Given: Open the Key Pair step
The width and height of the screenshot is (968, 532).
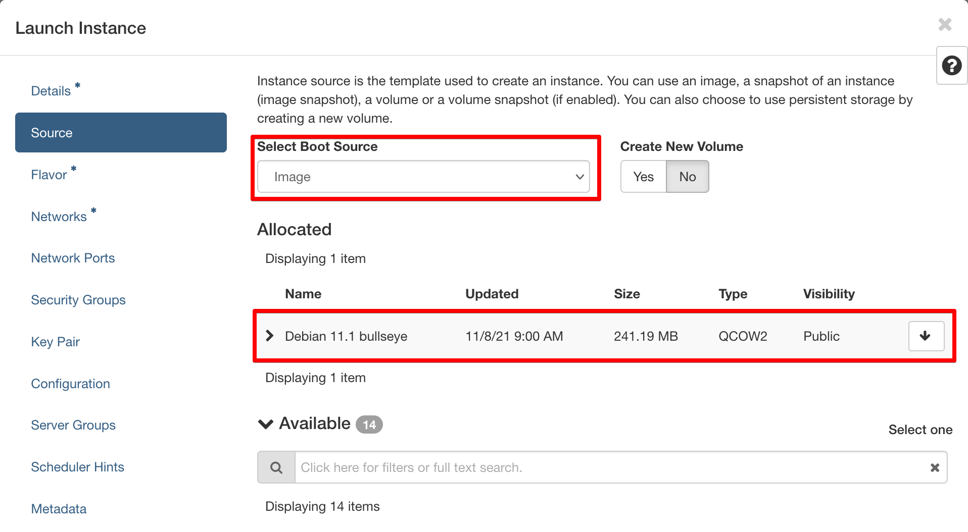Looking at the screenshot, I should (56, 342).
